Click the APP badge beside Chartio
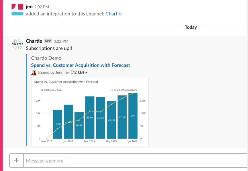 [47, 41]
